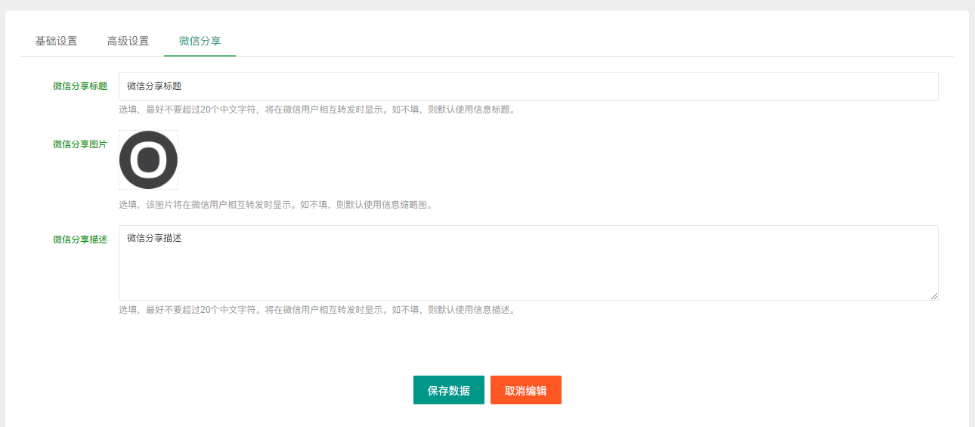This screenshot has height=427, width=975.
Task: Select the 微信分享 tab
Action: [200, 41]
